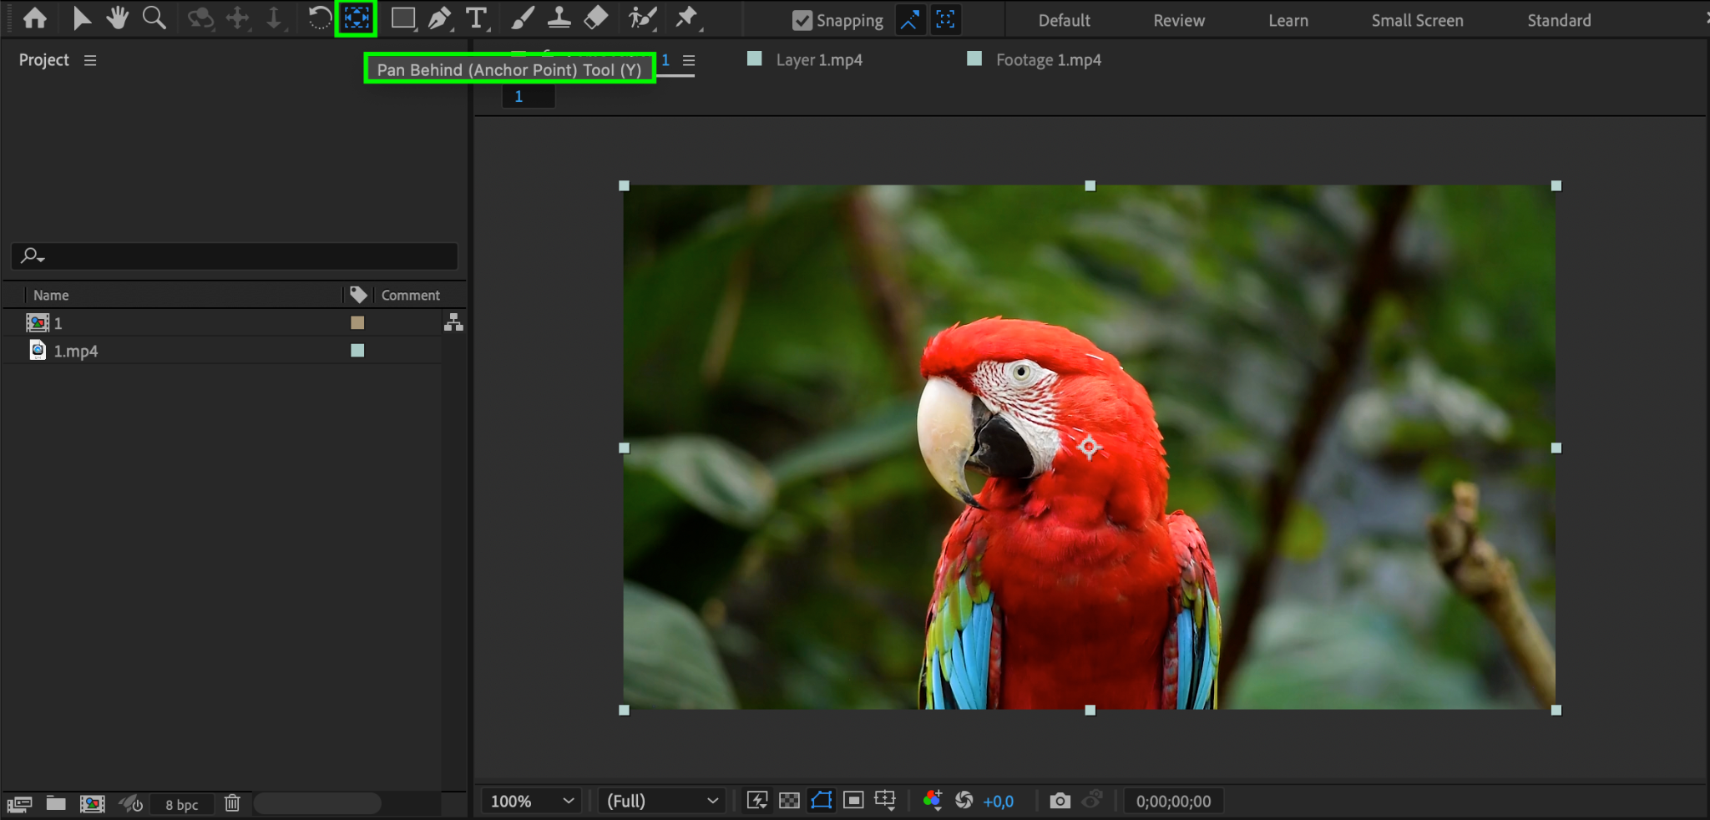Image resolution: width=1710 pixels, height=820 pixels.
Task: Activate the Horizontal Type tool
Action: point(476,18)
